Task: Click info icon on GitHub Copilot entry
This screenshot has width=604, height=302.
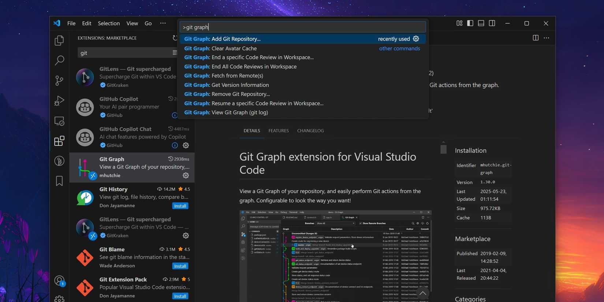Action: (175, 115)
